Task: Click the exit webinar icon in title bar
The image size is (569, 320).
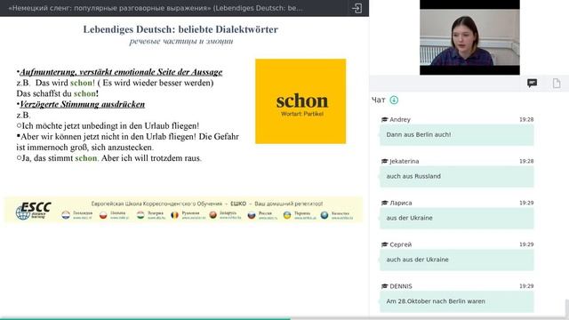Action: pos(357,8)
